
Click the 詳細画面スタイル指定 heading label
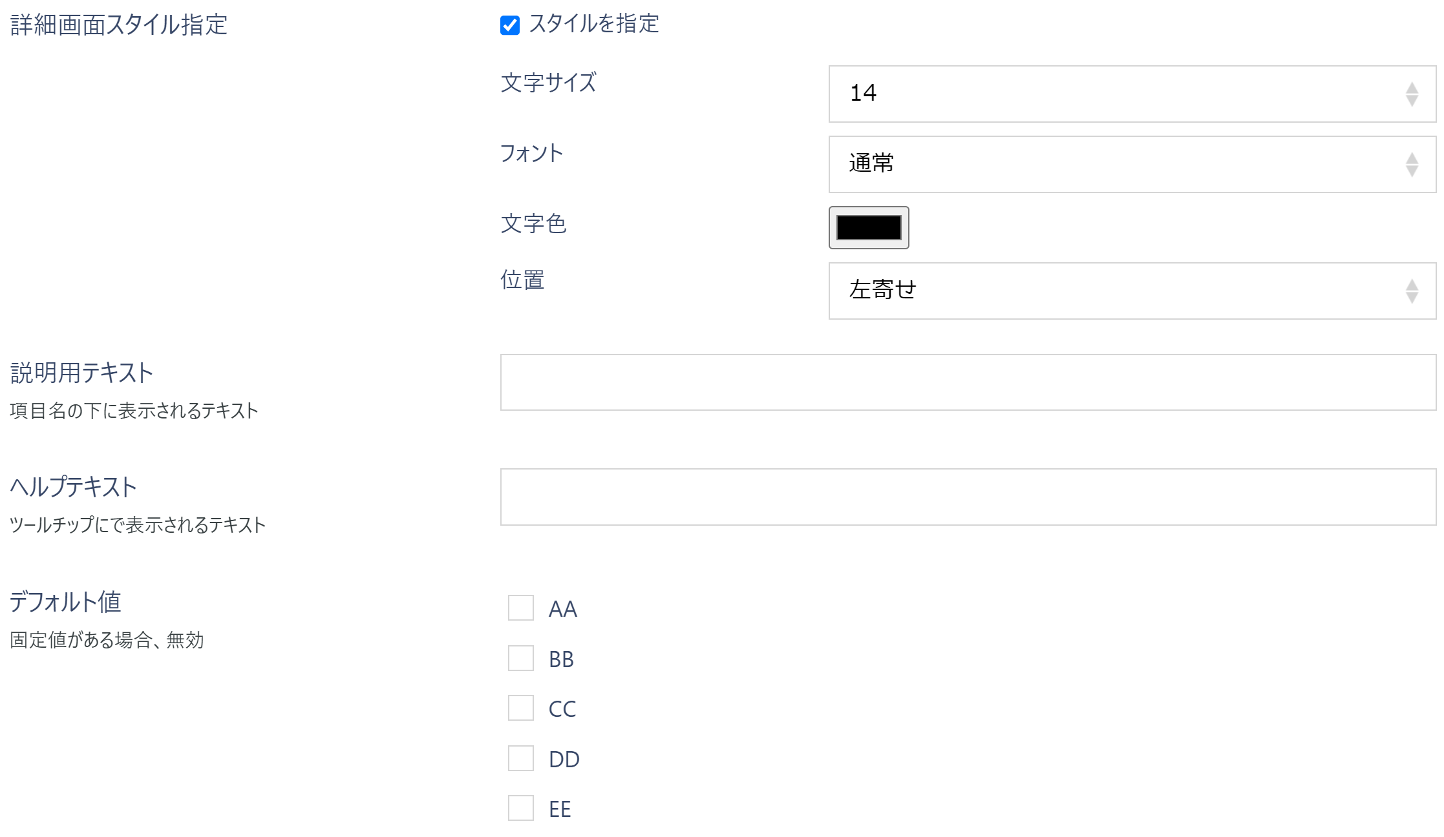[119, 25]
